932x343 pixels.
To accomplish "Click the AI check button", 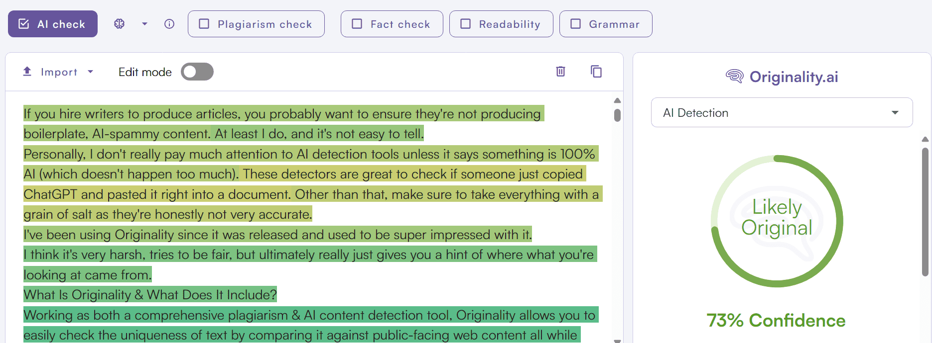I will click(x=53, y=24).
